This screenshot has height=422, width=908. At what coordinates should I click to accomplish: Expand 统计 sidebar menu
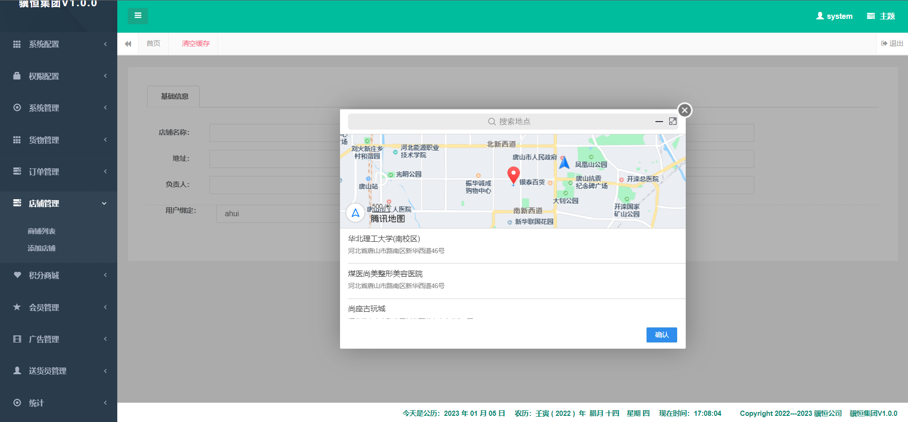pos(59,403)
